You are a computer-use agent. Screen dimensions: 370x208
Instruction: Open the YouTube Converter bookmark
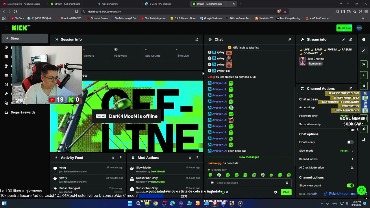click(x=318, y=18)
